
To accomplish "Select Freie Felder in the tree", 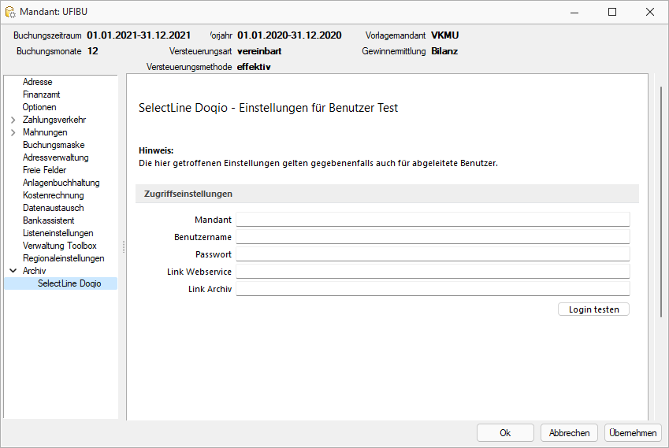I will [44, 170].
